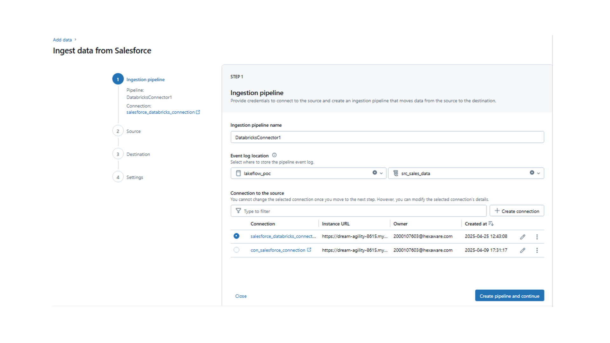Click the schema icon in src_sales_data field
This screenshot has width=610, height=343.
pyautogui.click(x=396, y=173)
